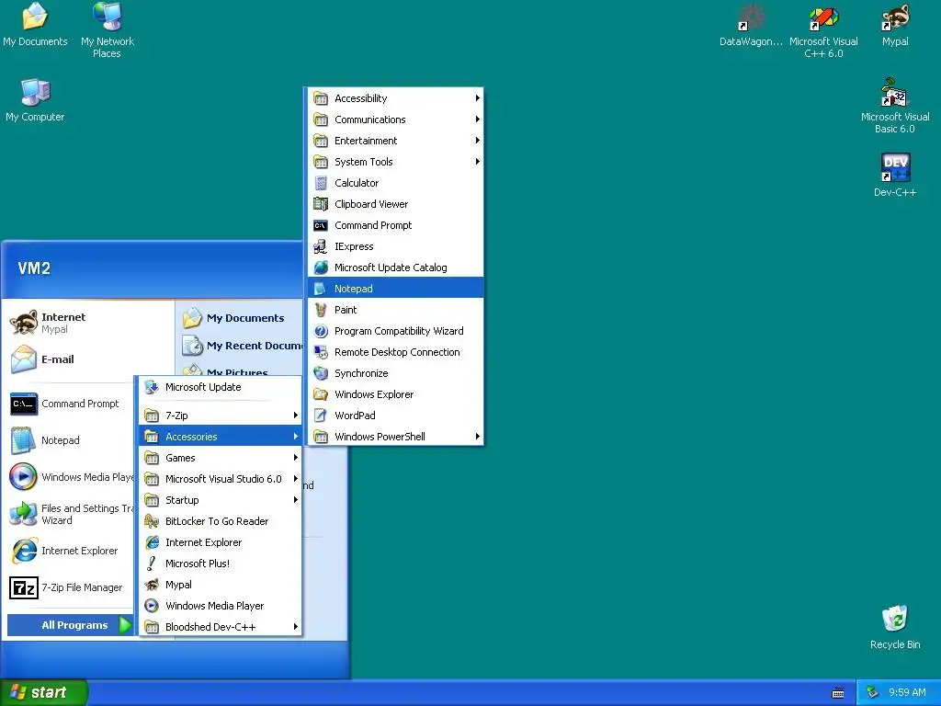Viewport: 941px width, 706px height.
Task: Click the system tray network icon
Action: 873,692
